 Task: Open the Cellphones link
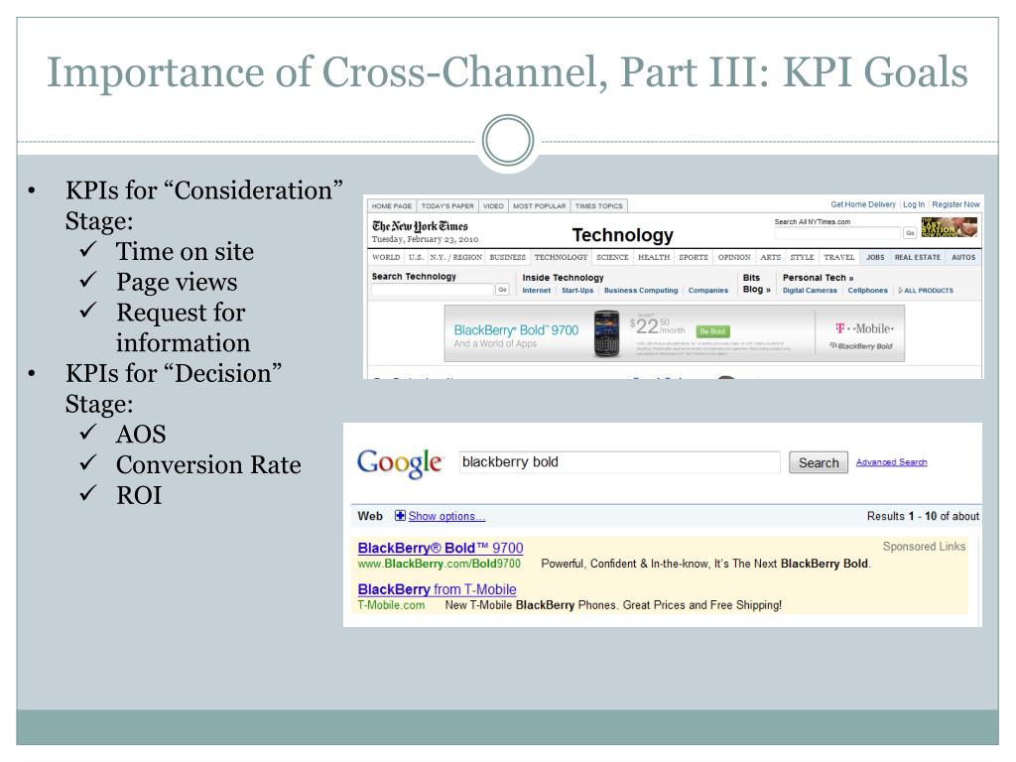867,291
